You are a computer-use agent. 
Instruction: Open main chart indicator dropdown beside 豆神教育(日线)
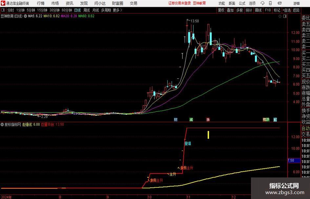[x=25, y=16]
